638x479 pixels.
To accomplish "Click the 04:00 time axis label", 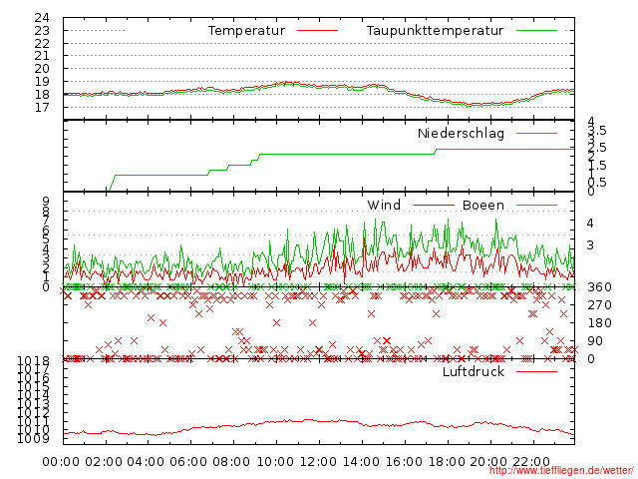I will [x=146, y=462].
